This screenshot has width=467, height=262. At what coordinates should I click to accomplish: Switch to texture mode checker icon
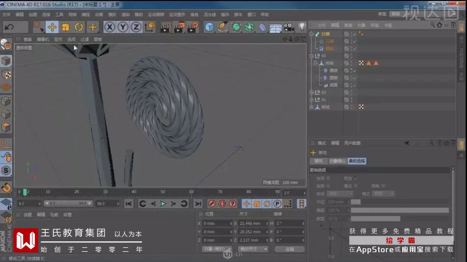[x=6, y=74]
